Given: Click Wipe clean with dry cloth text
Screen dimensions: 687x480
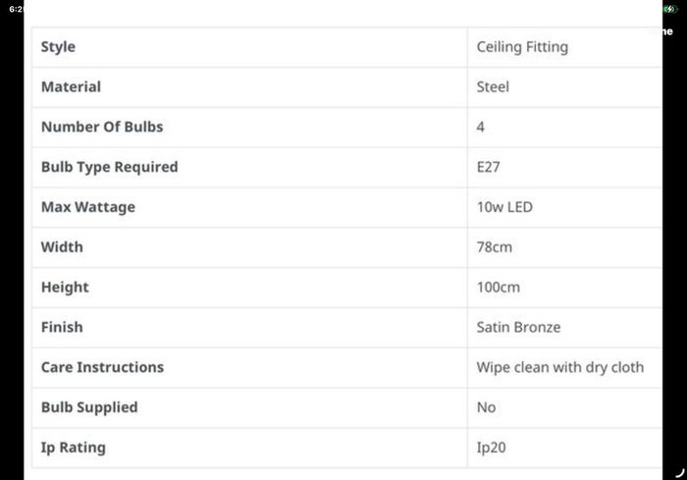Looking at the screenshot, I should click(560, 367).
